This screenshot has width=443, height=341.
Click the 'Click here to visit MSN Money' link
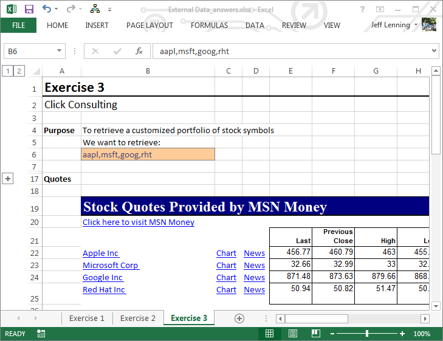[139, 222]
